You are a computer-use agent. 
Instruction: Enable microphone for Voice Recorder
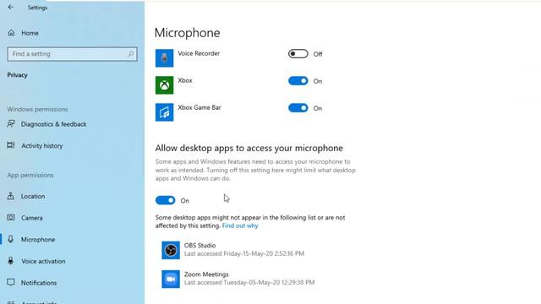[x=298, y=54]
